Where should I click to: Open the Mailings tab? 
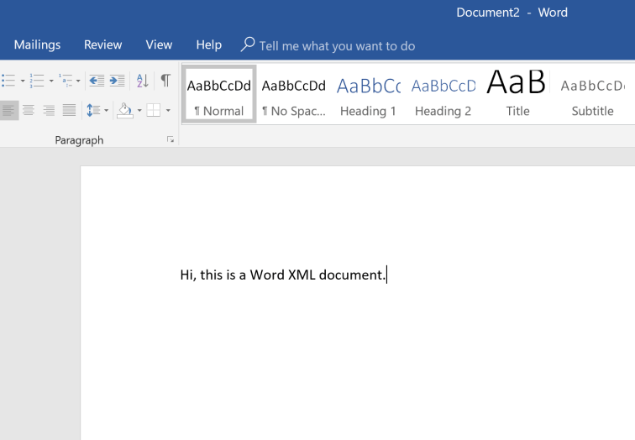coord(37,45)
